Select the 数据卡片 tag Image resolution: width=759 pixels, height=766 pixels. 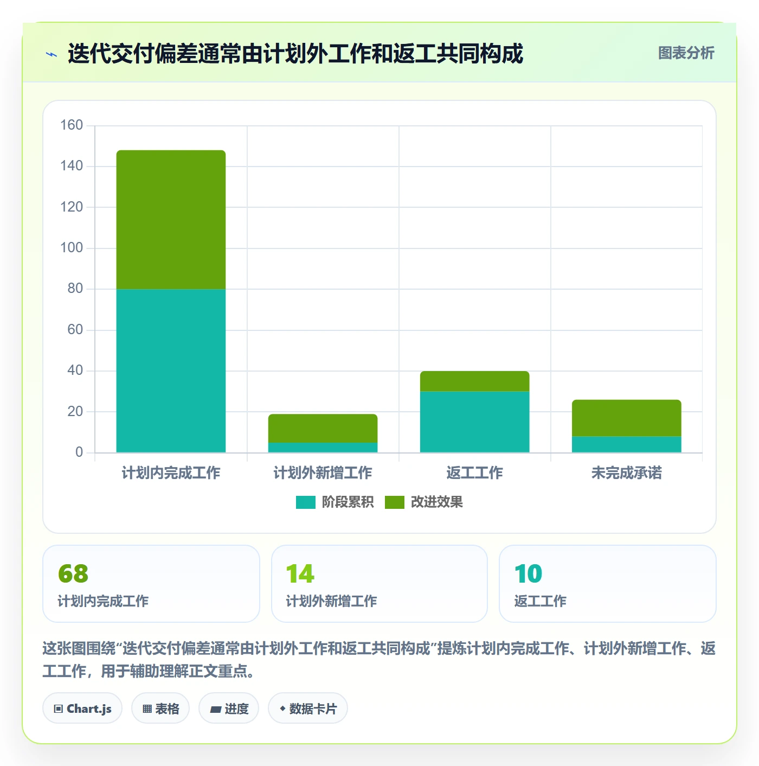[308, 708]
